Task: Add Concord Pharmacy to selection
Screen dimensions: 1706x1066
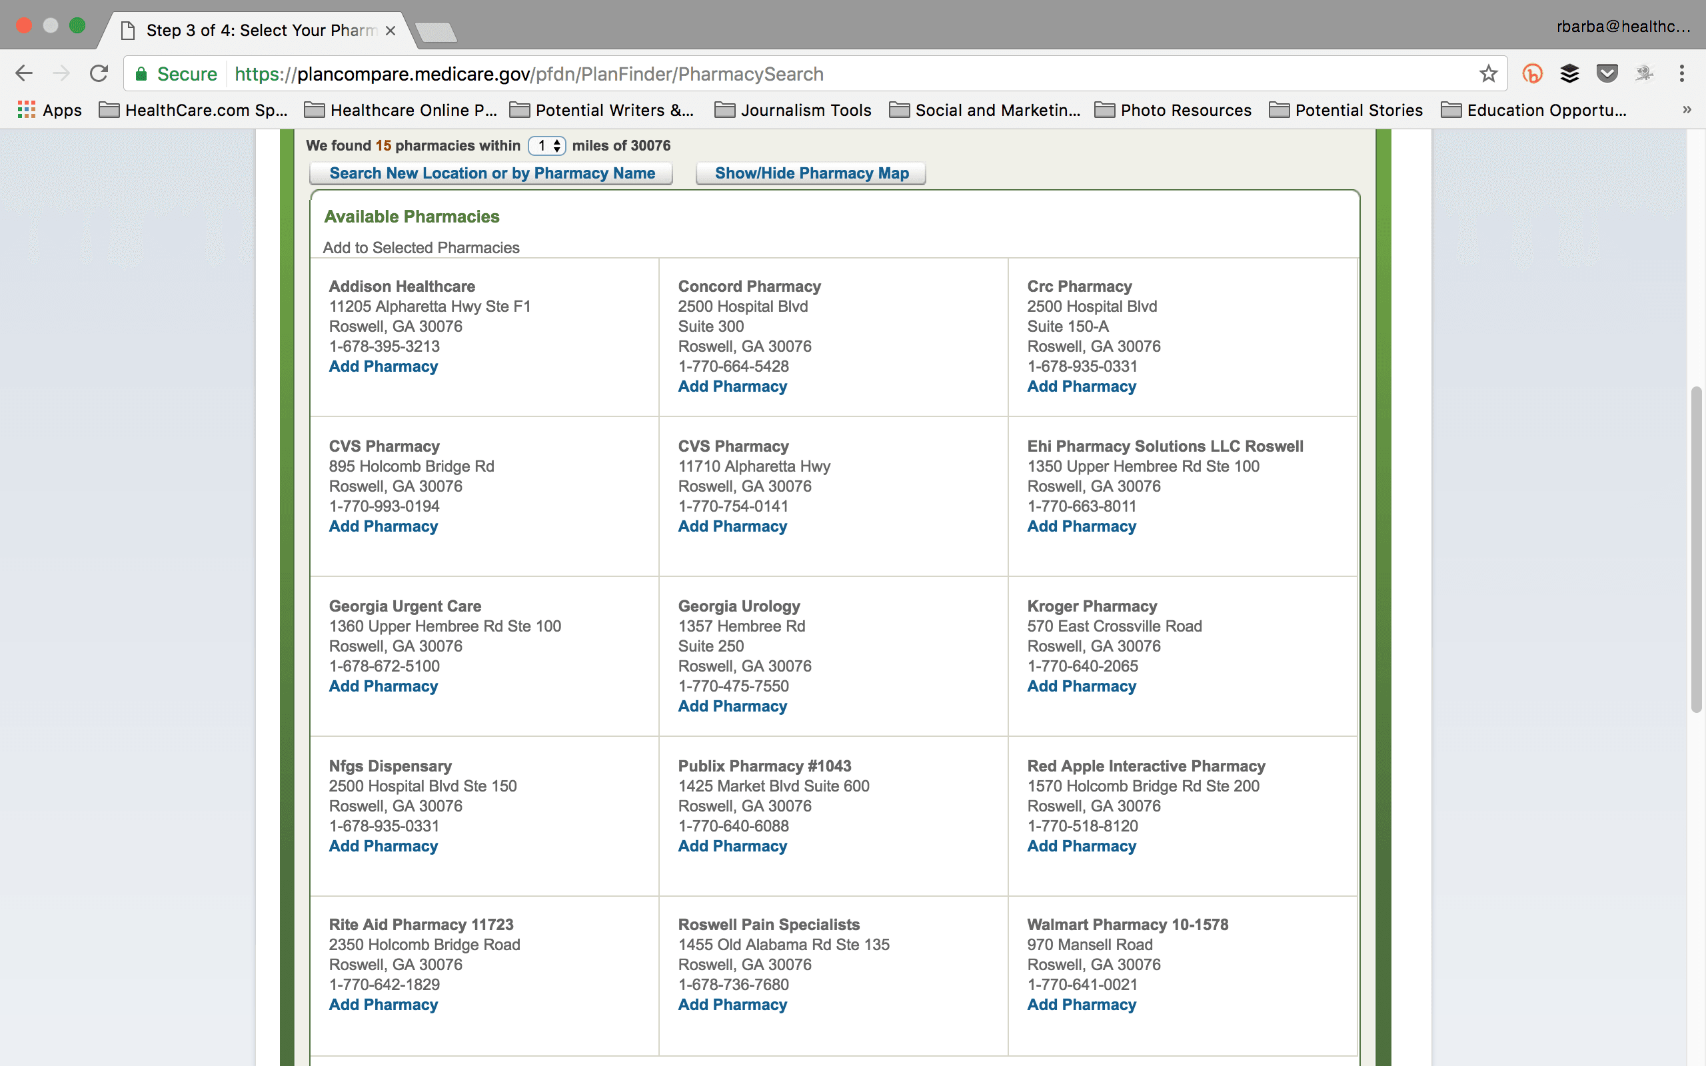Action: coord(732,386)
